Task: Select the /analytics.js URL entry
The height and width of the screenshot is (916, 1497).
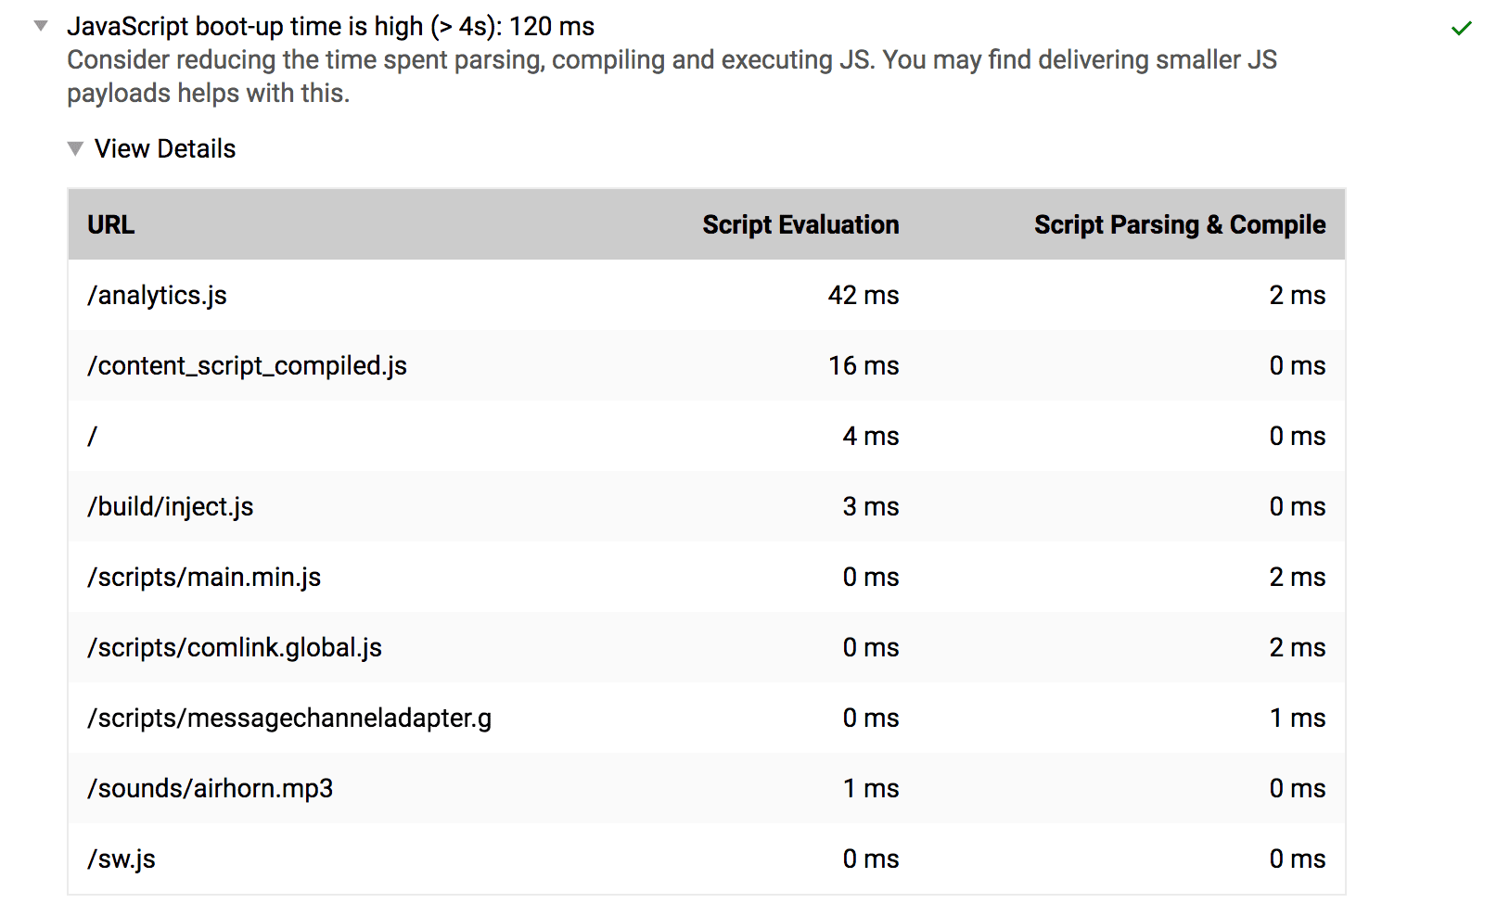Action: click(x=156, y=295)
